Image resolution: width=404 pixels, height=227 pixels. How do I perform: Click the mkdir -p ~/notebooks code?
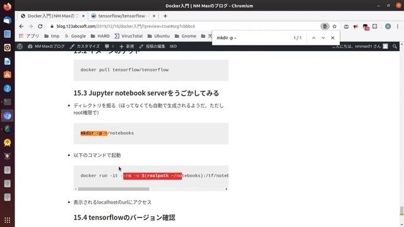click(x=107, y=133)
